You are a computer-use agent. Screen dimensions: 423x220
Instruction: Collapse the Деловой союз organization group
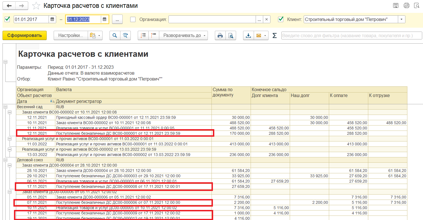(x=5, y=160)
